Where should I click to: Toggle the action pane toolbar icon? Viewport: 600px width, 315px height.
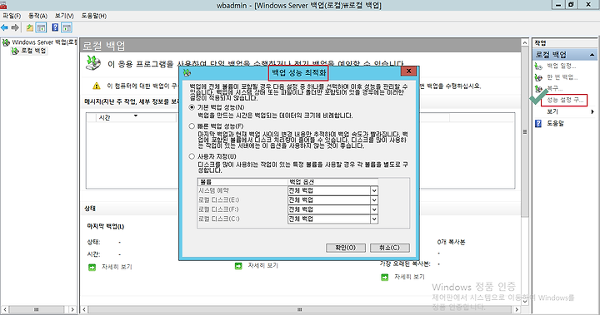(67, 27)
